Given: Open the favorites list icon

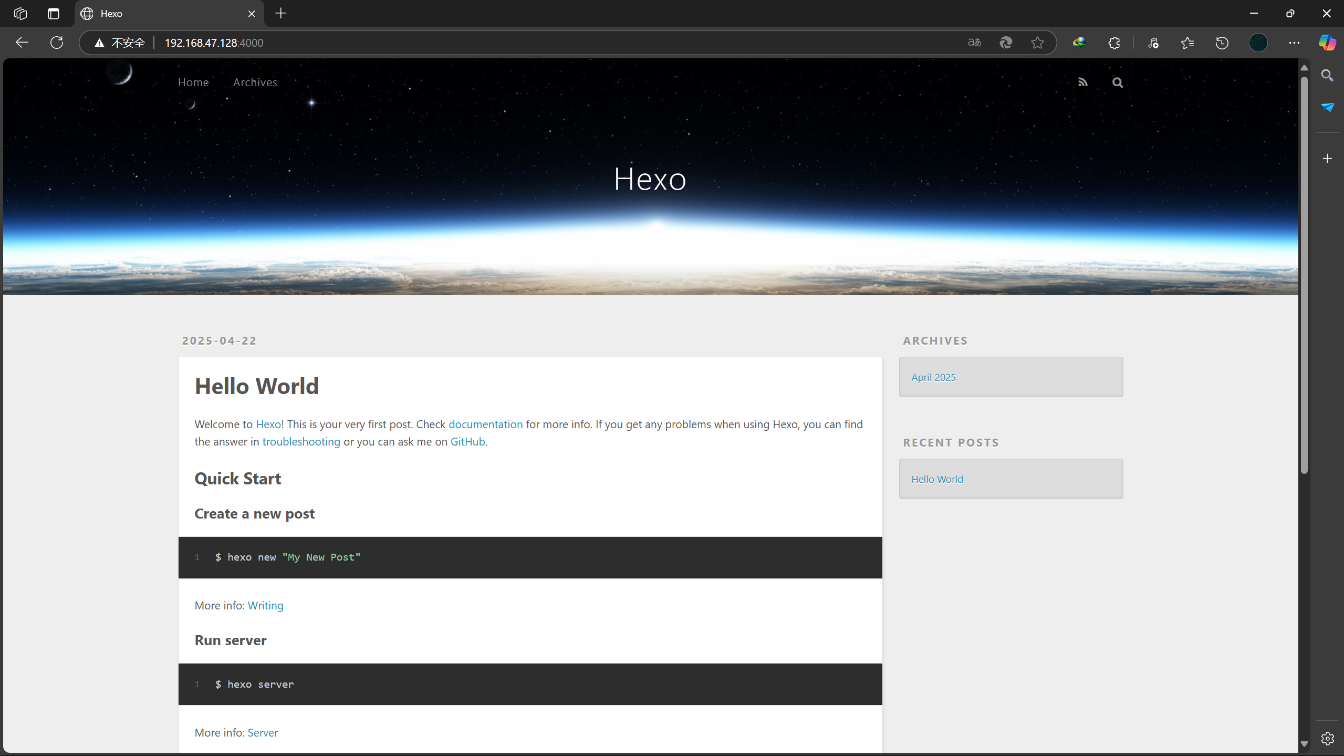Looking at the screenshot, I should (1187, 43).
